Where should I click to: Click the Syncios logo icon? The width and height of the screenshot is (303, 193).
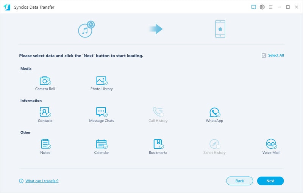tap(7, 7)
